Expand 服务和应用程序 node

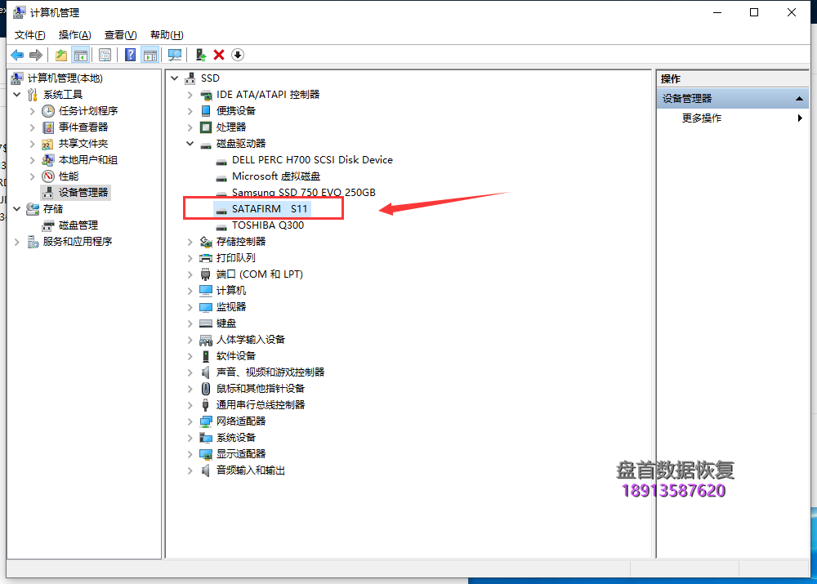(x=17, y=242)
